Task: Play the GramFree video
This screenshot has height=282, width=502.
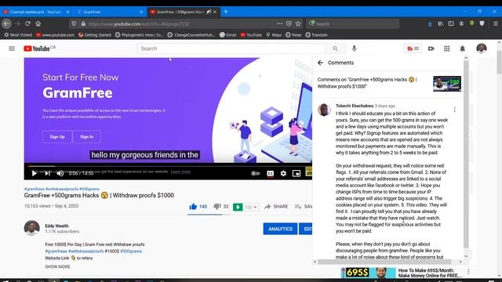Action: tap(34, 173)
